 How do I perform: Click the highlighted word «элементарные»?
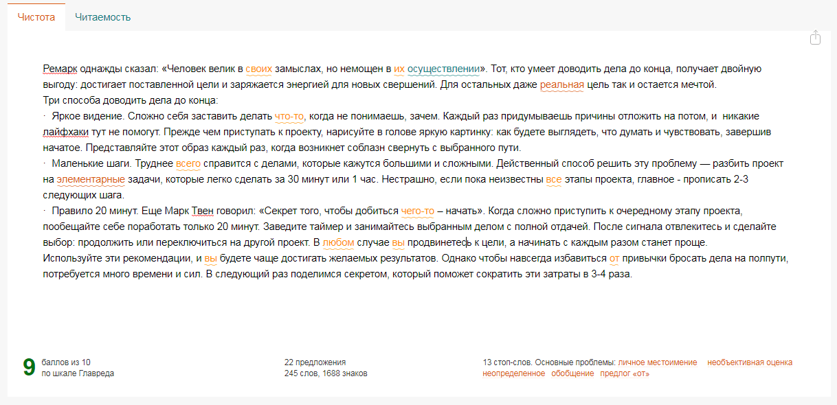click(91, 180)
